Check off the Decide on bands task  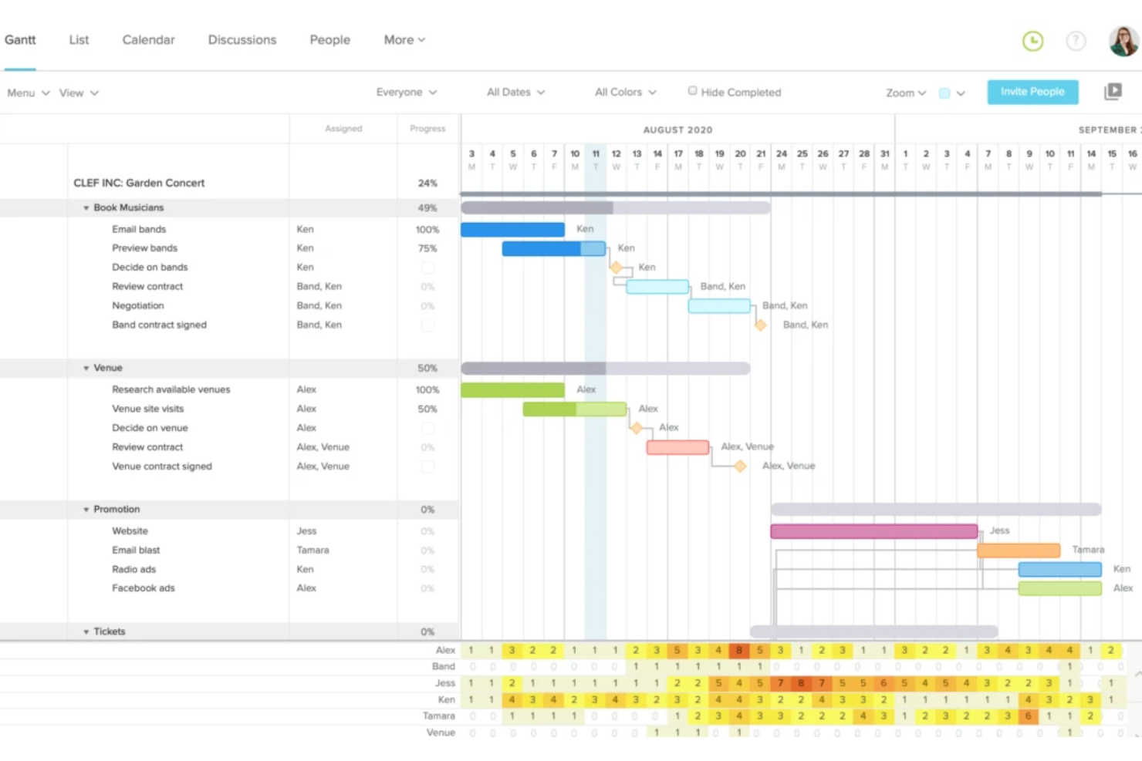[x=427, y=268]
